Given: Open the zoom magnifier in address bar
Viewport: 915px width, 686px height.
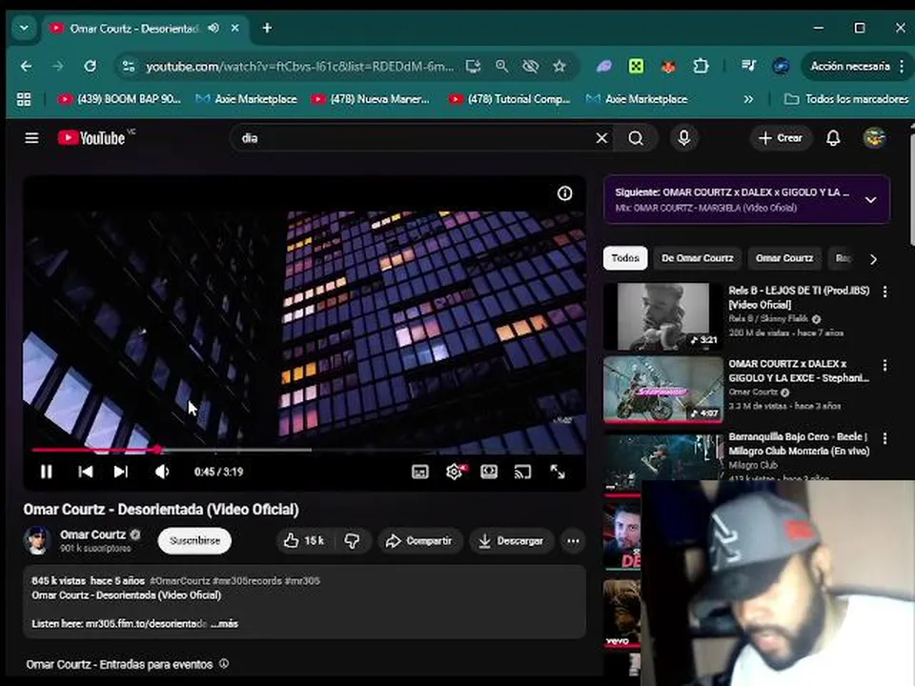Looking at the screenshot, I should point(501,67).
